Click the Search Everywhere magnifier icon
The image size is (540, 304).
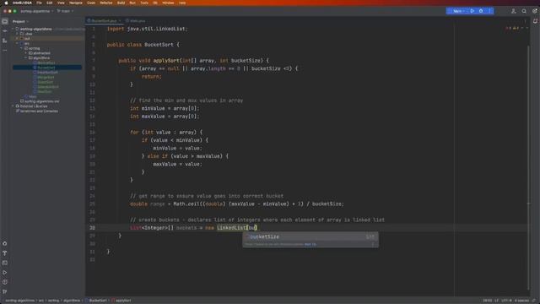(524, 11)
